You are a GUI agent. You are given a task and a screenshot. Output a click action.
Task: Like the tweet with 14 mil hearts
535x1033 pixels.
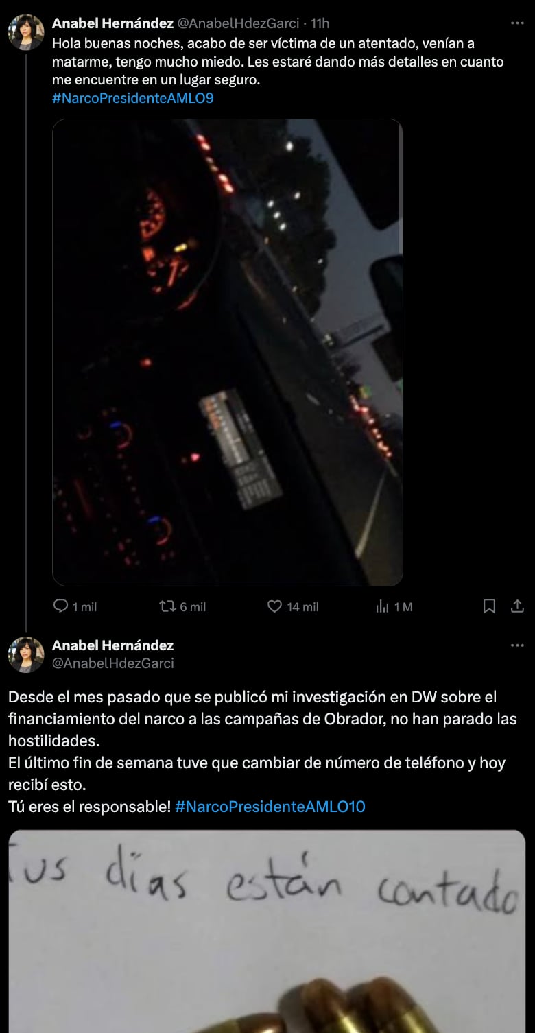point(274,606)
